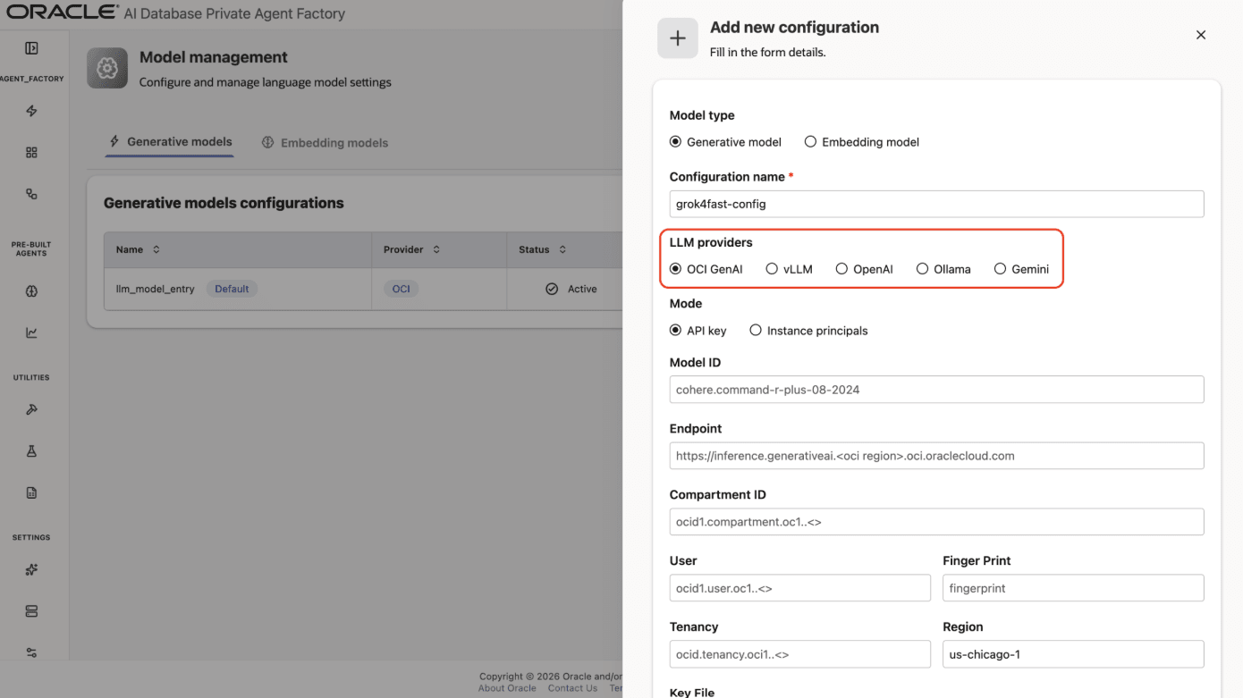Sort the table by the Name column
This screenshot has width=1243, height=698.
156,249
